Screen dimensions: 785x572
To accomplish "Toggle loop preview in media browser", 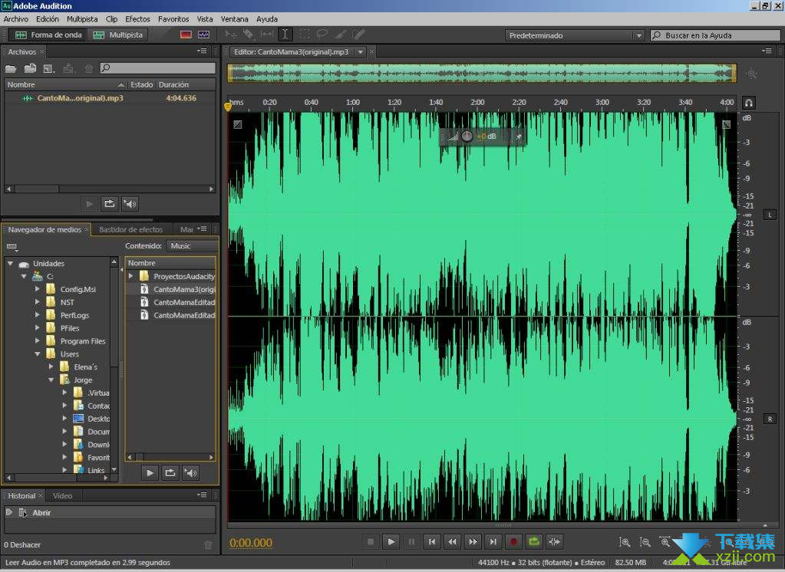I will [170, 473].
